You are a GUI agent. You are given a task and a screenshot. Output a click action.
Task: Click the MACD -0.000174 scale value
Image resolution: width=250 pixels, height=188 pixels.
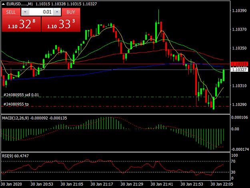pyautogui.click(x=240, y=150)
